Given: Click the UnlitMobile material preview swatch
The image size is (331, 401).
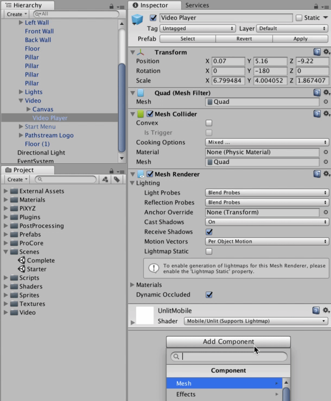Looking at the screenshot, I should point(145,315).
